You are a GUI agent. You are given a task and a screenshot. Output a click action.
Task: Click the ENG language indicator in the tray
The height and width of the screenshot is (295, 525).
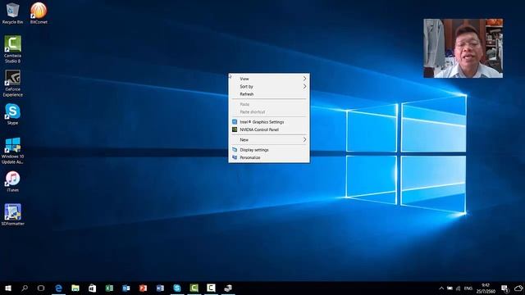click(x=468, y=288)
